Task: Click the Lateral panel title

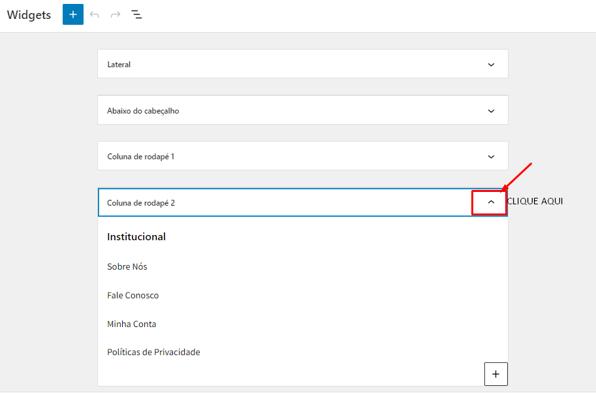Action: pyautogui.click(x=119, y=65)
